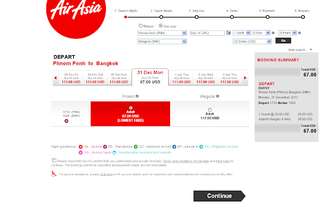
Task: Click the Kids age info icon
Action: coord(273,33)
